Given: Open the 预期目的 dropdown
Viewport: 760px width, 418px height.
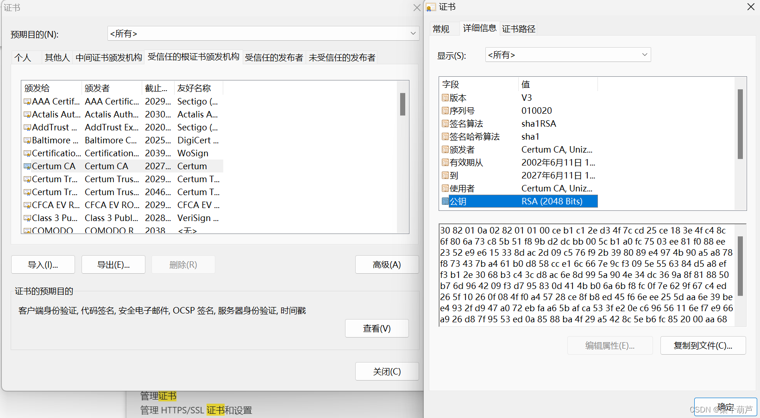Looking at the screenshot, I should click(263, 33).
